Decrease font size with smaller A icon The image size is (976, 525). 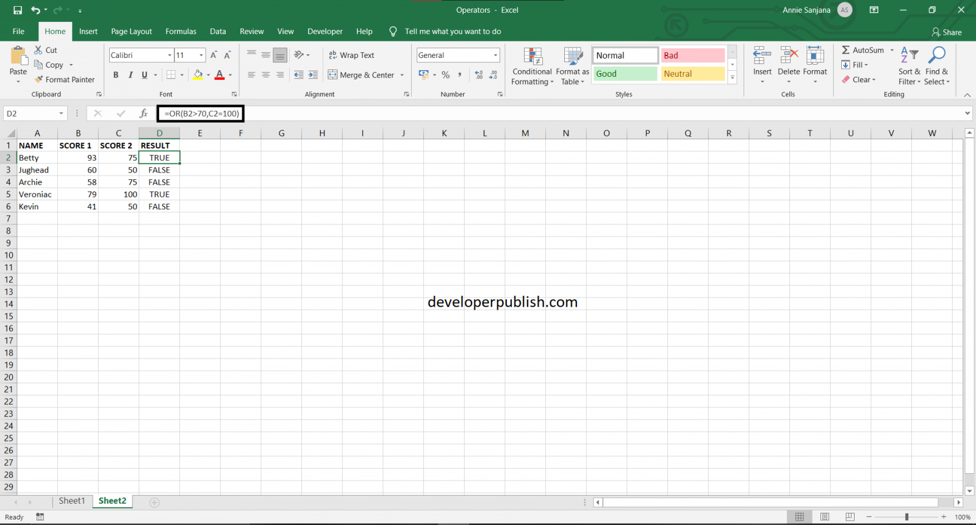pyautogui.click(x=227, y=55)
